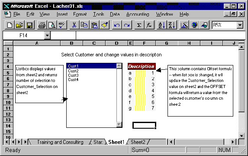Select Cust4 in the listbox
248x156 pixels.
tap(91, 79)
